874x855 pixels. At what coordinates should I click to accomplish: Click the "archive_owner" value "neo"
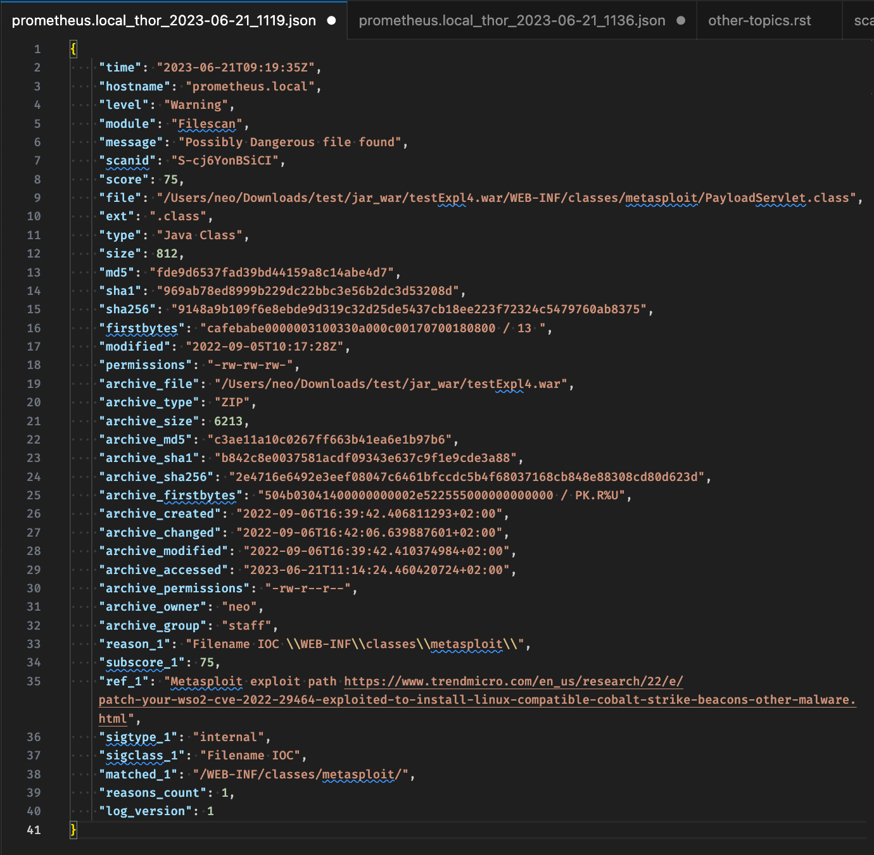click(x=239, y=607)
